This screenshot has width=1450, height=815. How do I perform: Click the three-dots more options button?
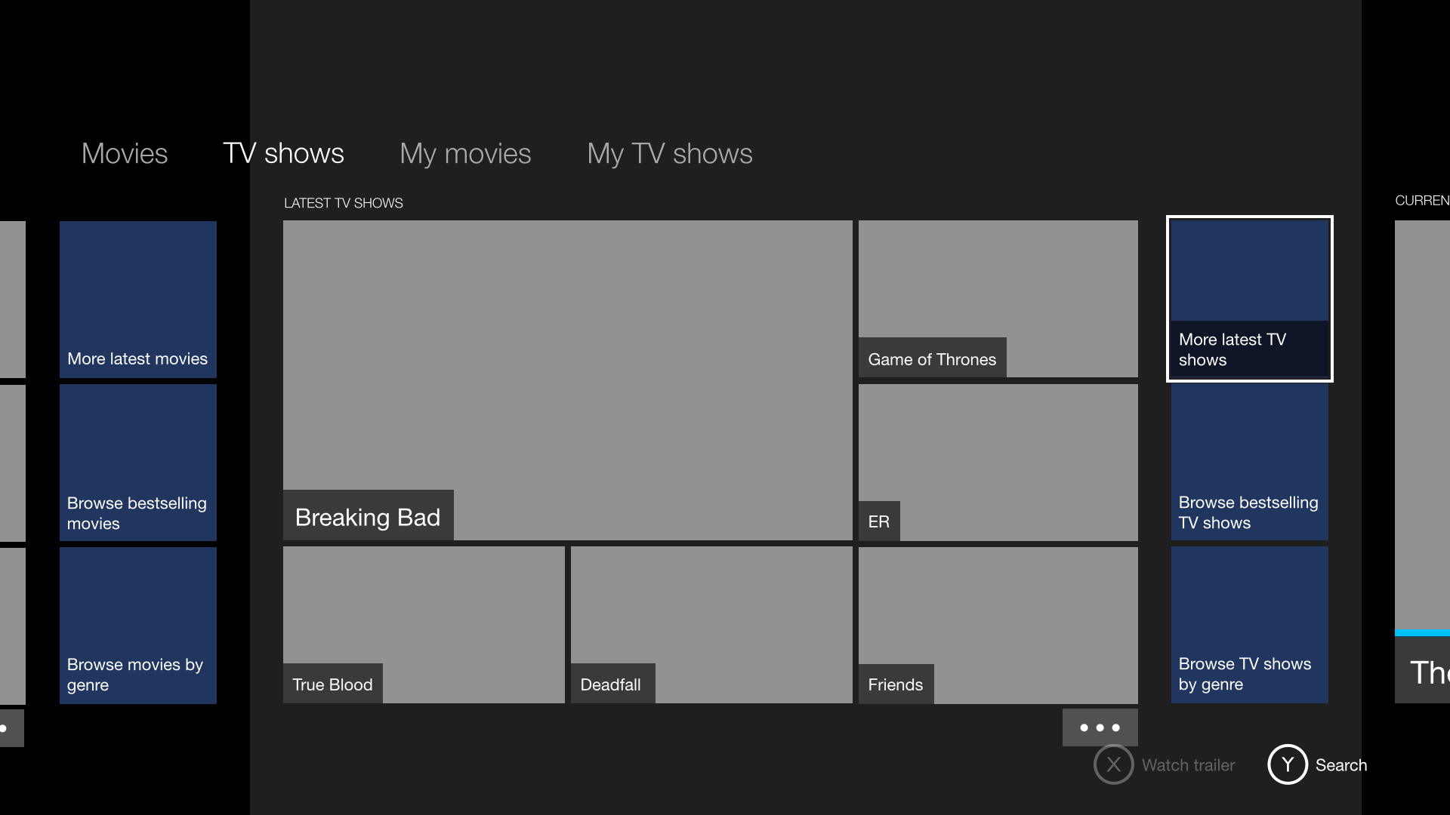pos(1100,727)
